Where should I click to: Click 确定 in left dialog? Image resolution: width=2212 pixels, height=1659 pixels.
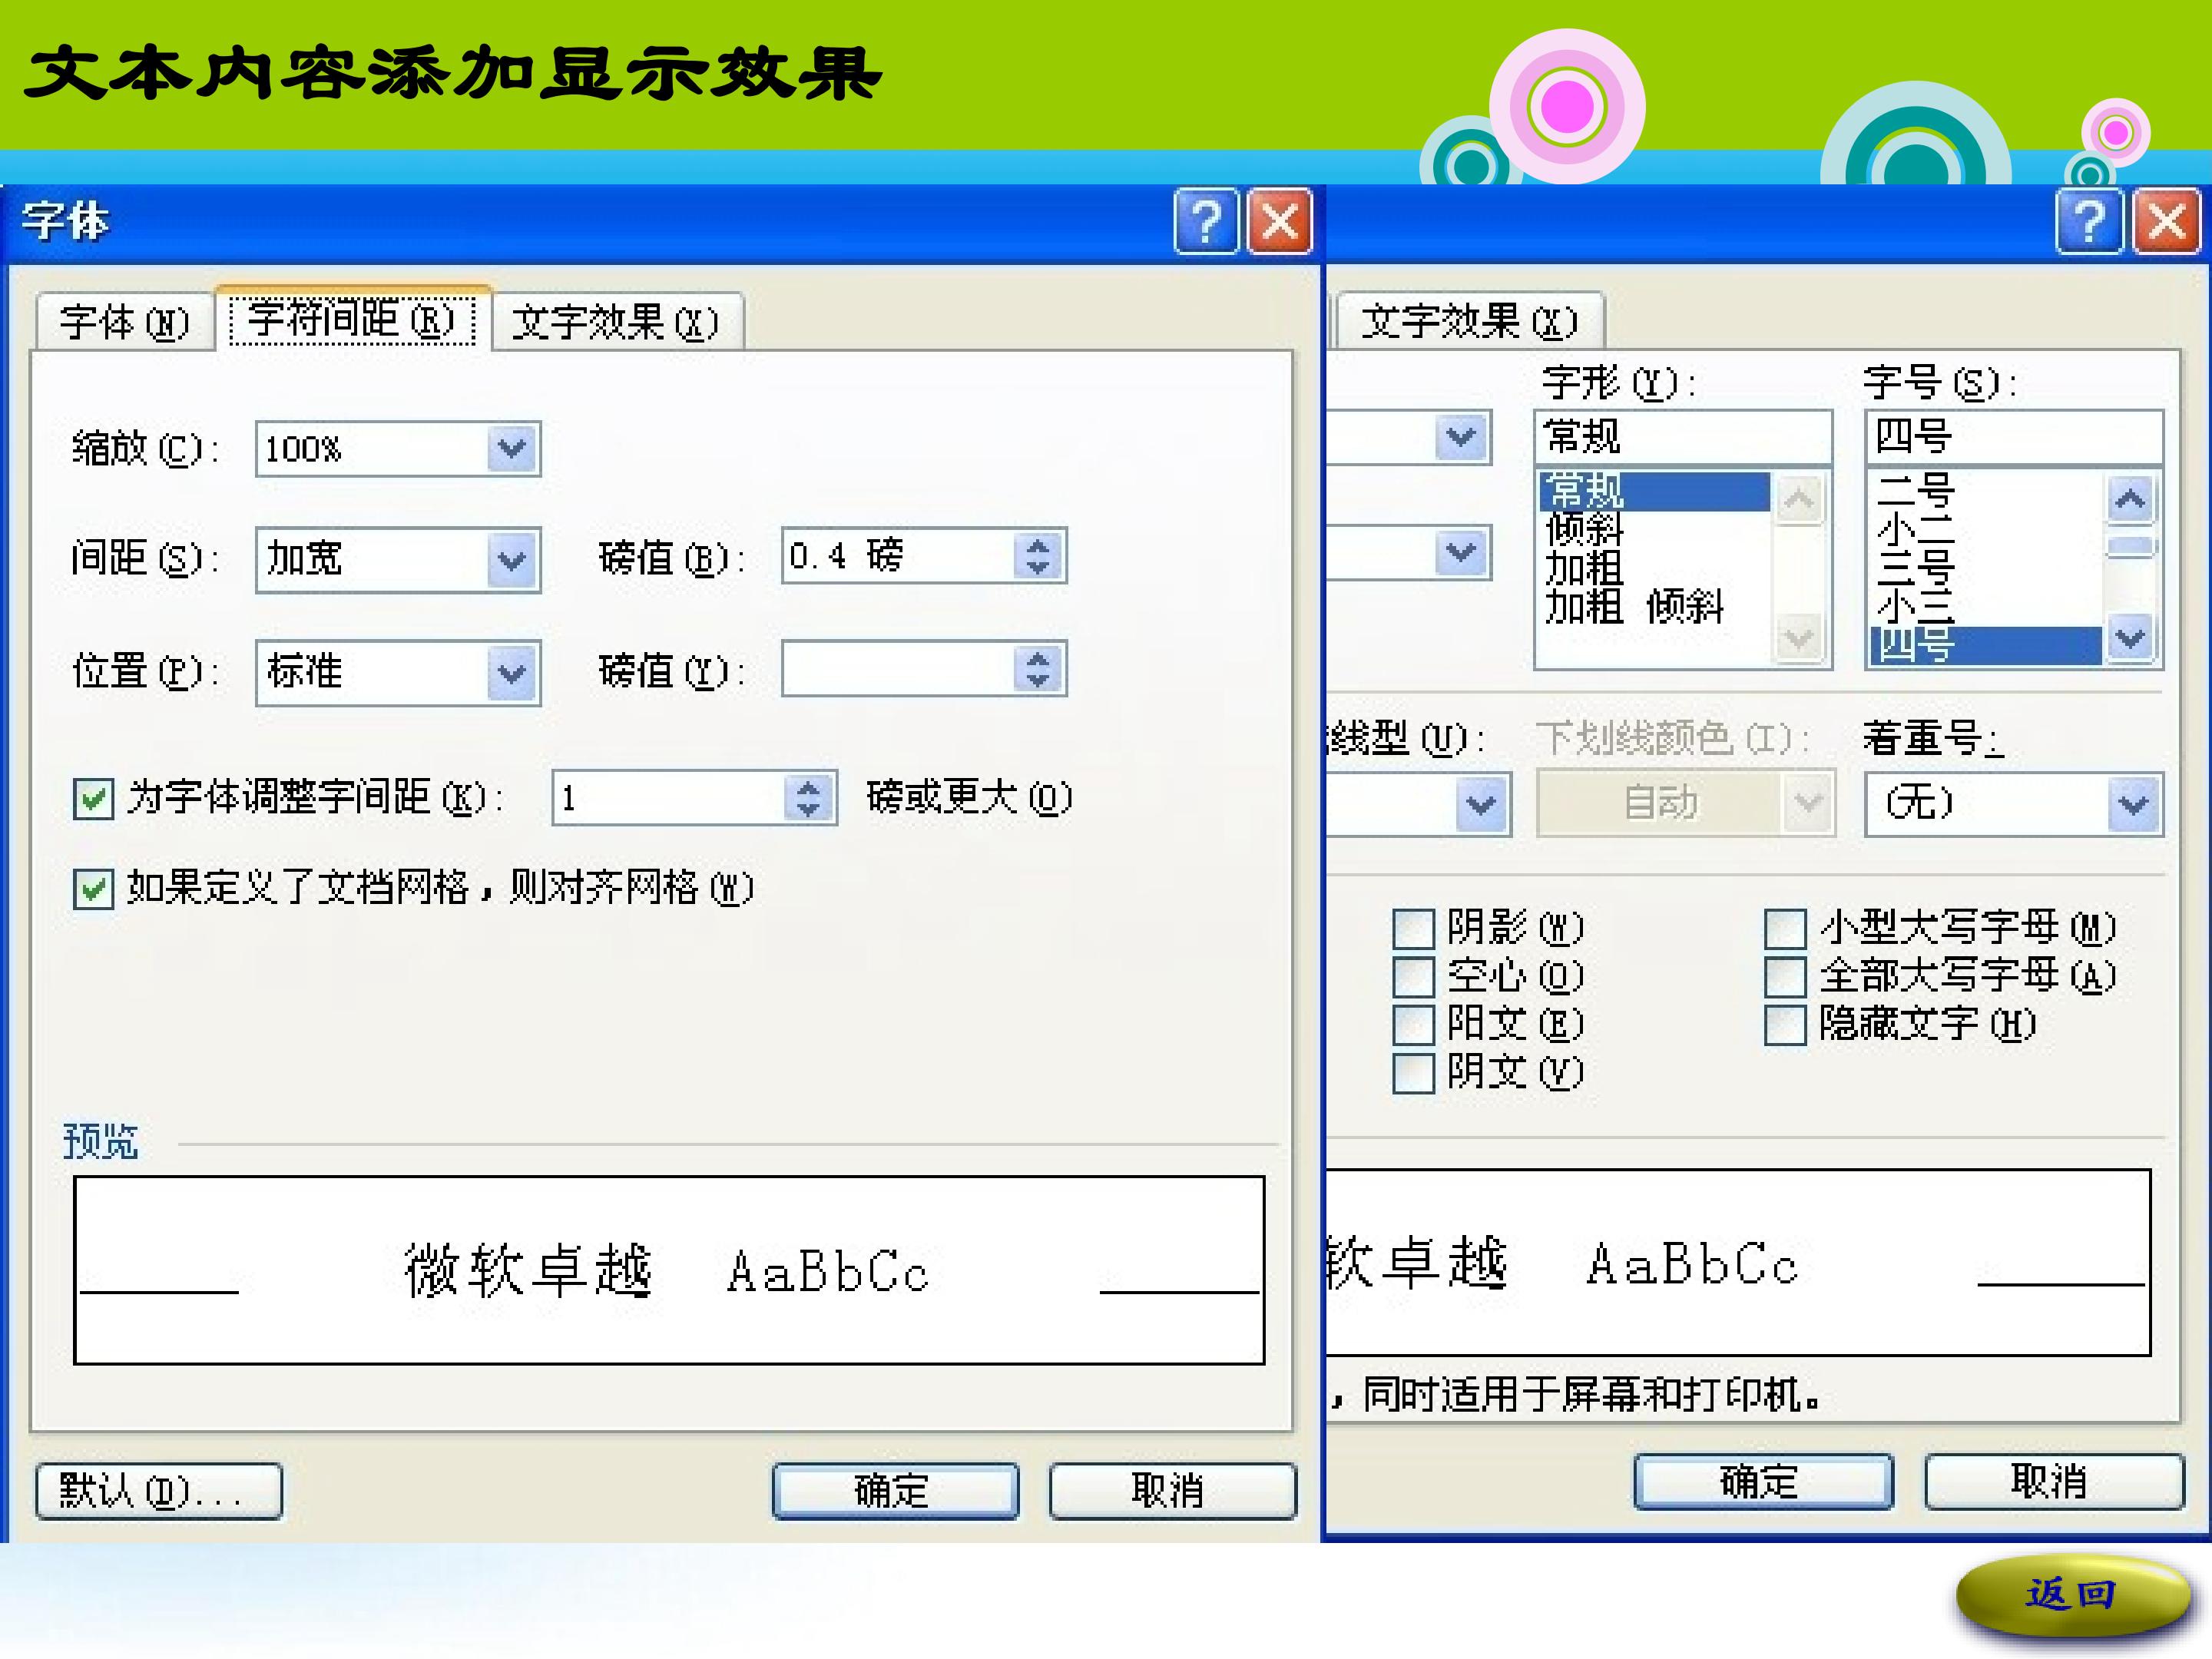click(895, 1491)
